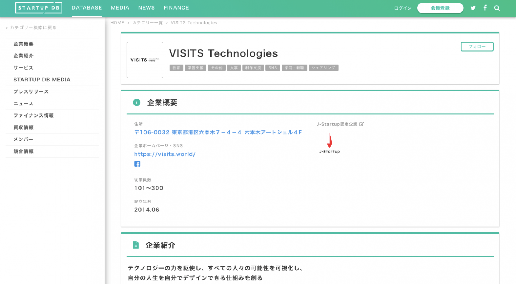Click the VISITS Technologies page heading
516x284 pixels.
pos(223,53)
